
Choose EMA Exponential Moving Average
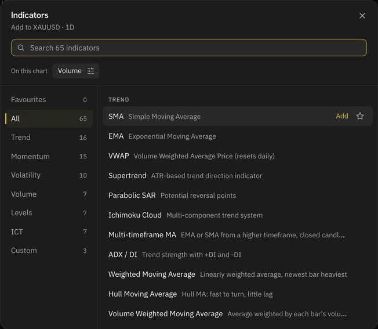click(x=238, y=136)
